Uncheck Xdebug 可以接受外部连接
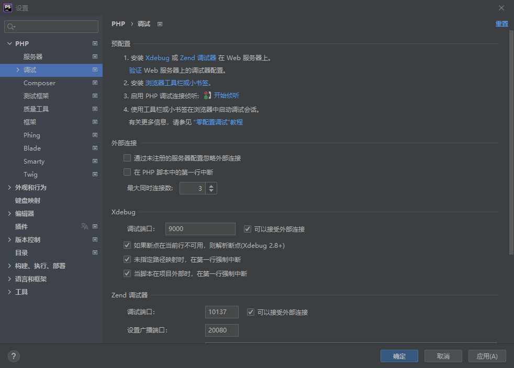 pos(248,228)
